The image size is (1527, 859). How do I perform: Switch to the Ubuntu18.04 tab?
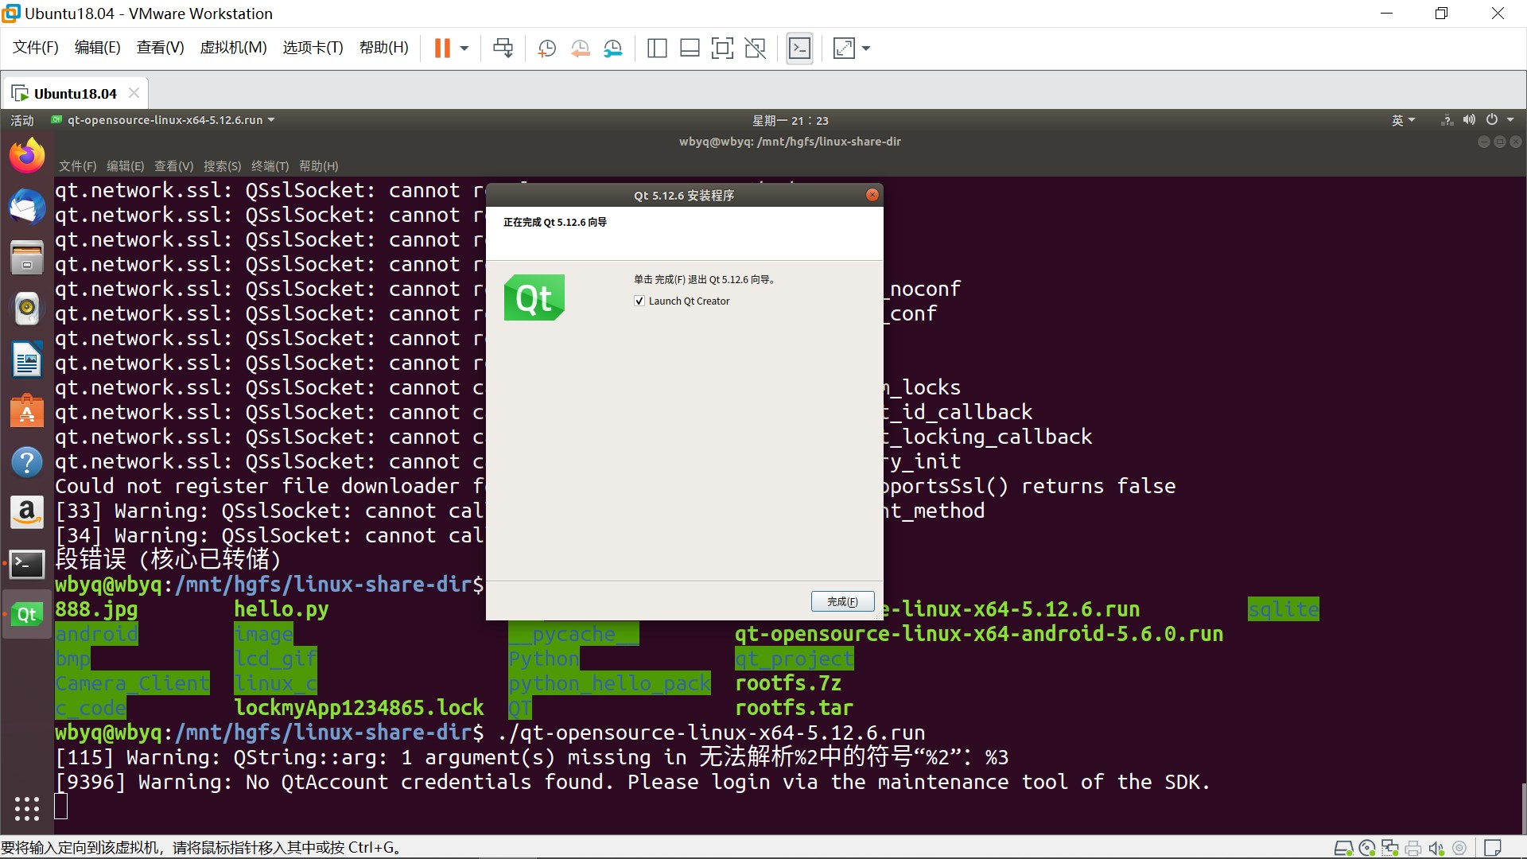coord(75,94)
